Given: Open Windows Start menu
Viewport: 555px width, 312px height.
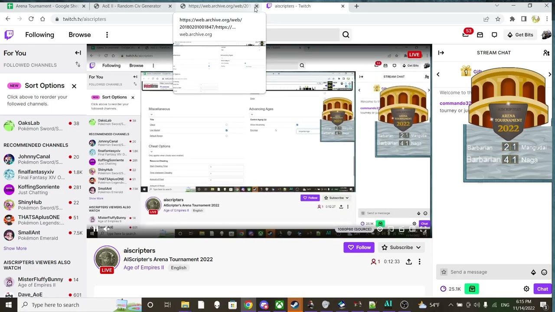Looking at the screenshot, I should pyautogui.click(x=8, y=305).
